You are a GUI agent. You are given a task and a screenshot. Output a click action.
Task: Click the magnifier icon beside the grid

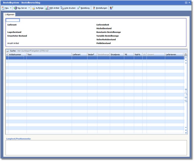click(x=186, y=93)
